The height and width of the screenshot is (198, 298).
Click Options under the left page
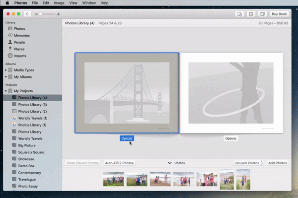pos(127,138)
